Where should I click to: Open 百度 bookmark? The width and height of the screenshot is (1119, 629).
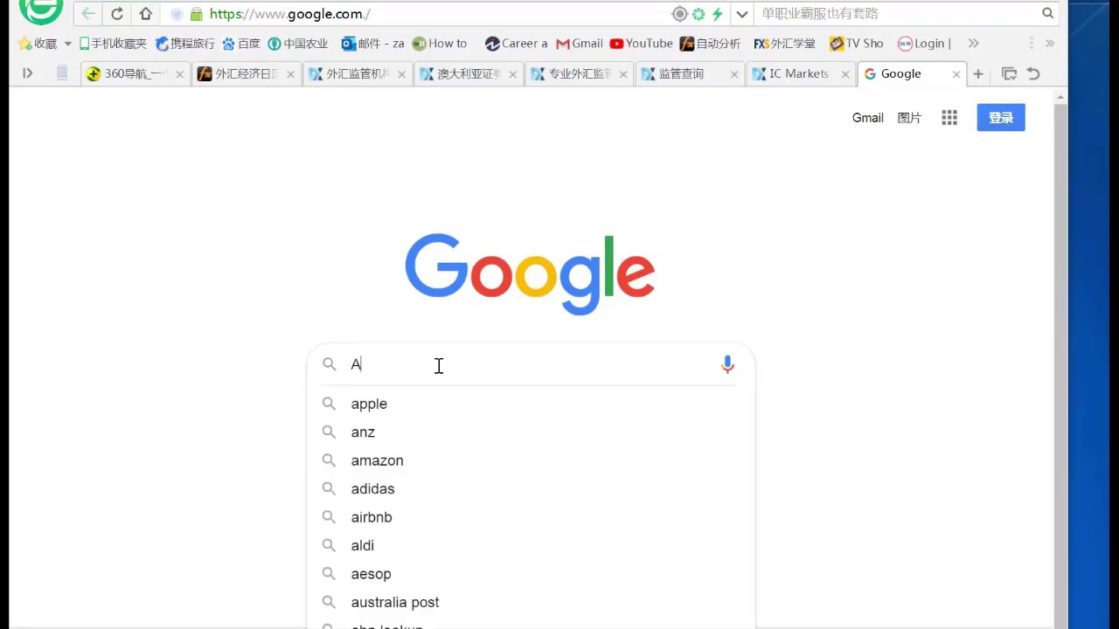point(241,44)
